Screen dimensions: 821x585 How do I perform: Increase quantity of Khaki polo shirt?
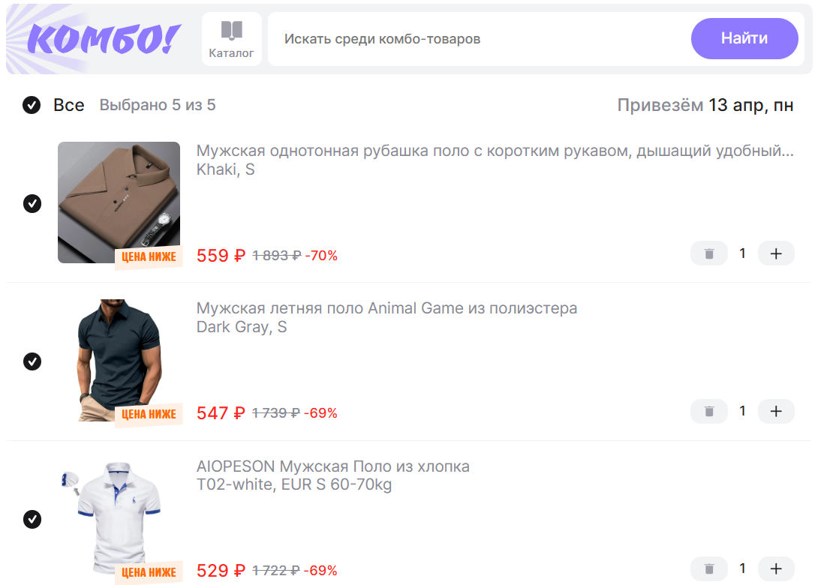pyautogui.click(x=776, y=253)
